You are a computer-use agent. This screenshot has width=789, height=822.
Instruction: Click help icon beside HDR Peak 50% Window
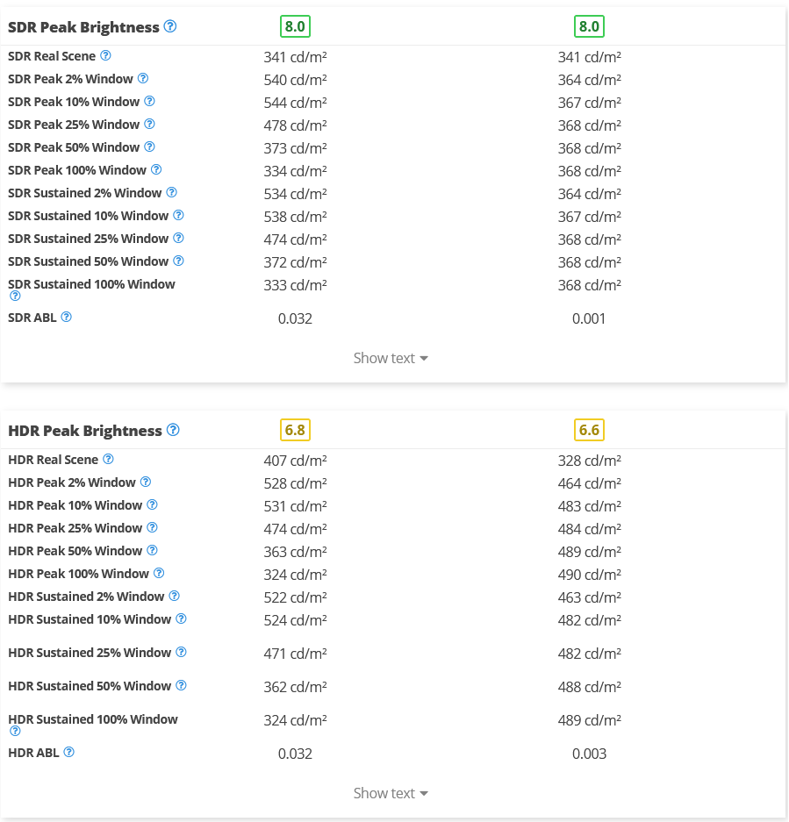152,550
